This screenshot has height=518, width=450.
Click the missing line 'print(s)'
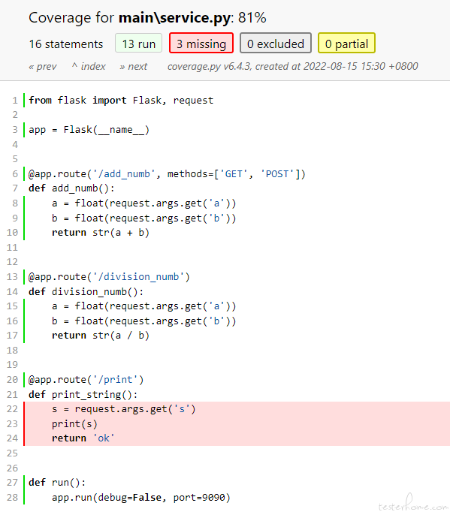point(74,424)
